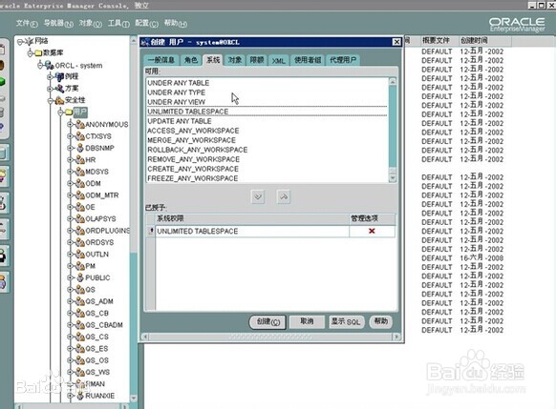Viewport: 556px width, 409px height.
Task: Click the grant down-arrow button
Action: pos(258,196)
